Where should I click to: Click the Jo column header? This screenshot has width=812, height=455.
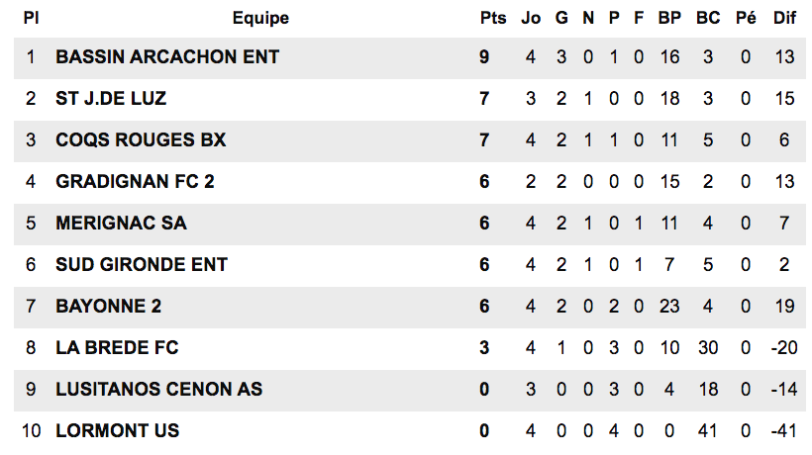(x=531, y=18)
